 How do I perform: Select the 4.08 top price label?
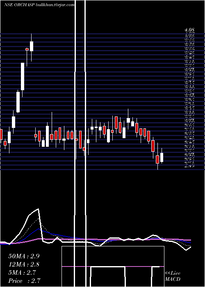[189, 30]
